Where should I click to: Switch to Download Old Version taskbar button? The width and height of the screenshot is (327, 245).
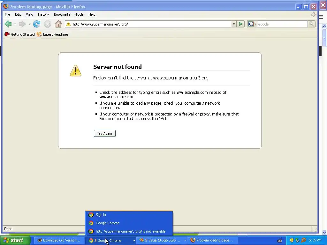point(59,241)
